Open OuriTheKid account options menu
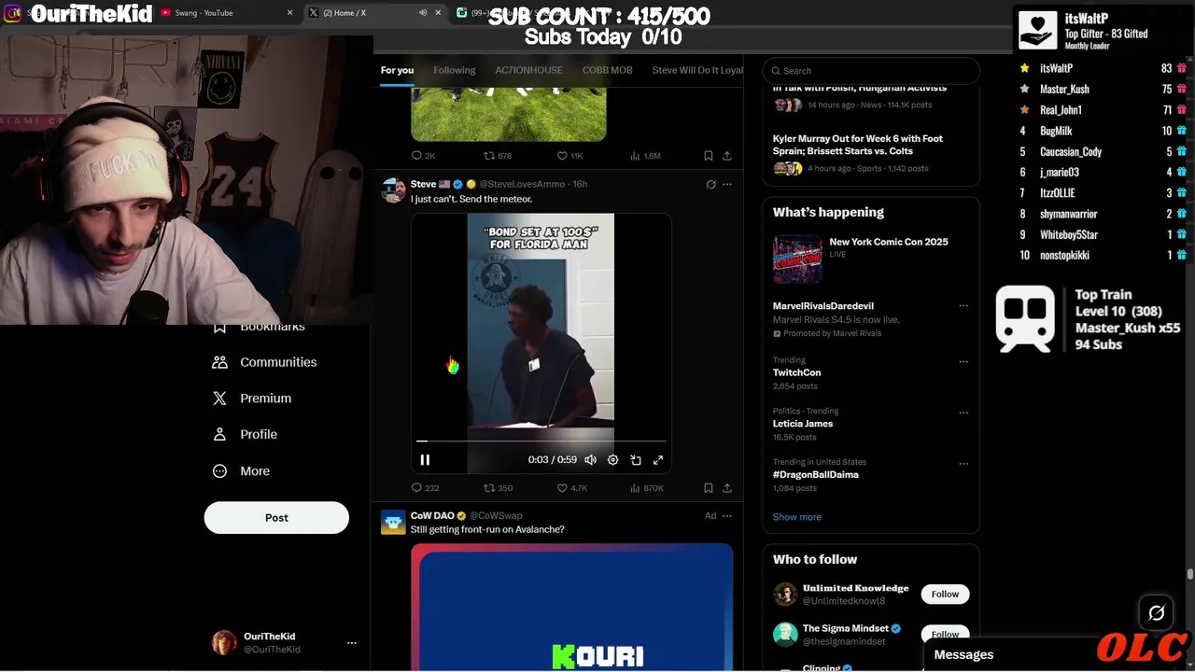This screenshot has width=1195, height=672. 351,643
